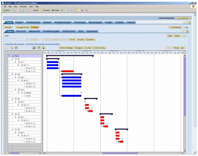Switch to the Ressourcen tab
The width and height of the screenshot is (198, 156).
21,31
